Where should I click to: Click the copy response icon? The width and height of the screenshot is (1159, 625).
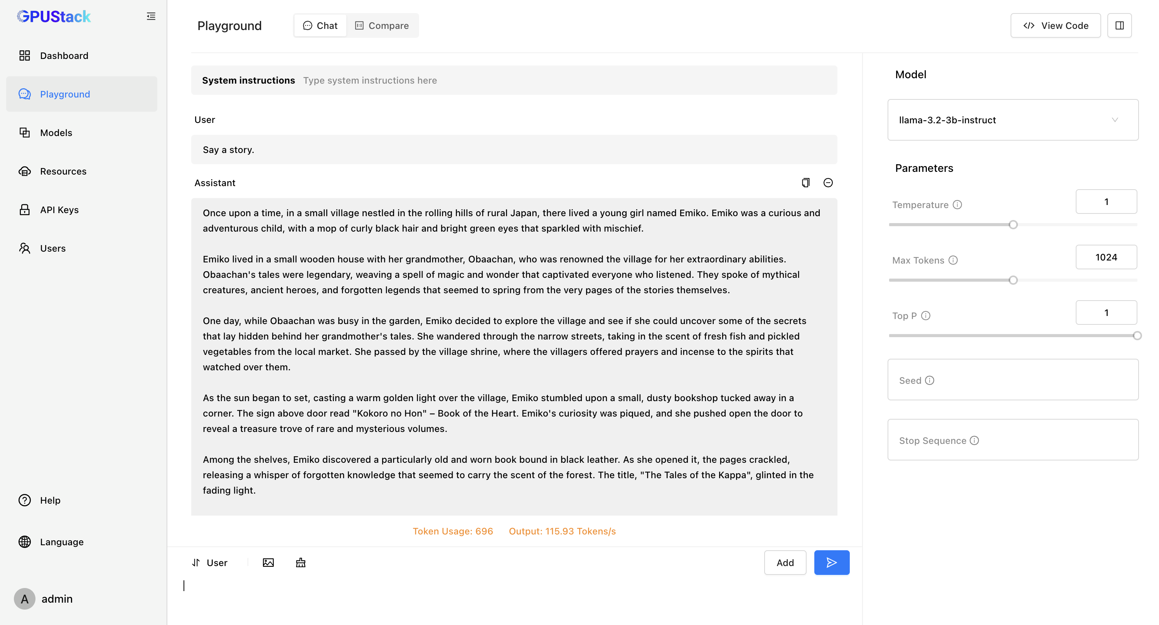click(x=806, y=182)
